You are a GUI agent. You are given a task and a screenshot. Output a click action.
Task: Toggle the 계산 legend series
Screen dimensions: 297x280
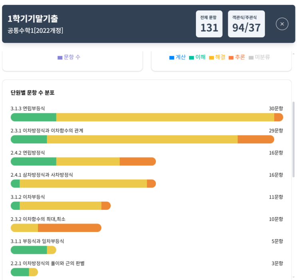pos(177,57)
